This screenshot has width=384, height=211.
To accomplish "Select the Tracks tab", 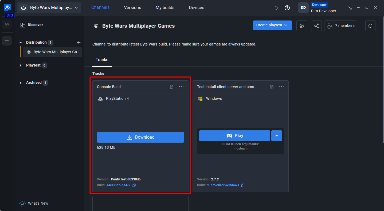I will coord(102,60).
